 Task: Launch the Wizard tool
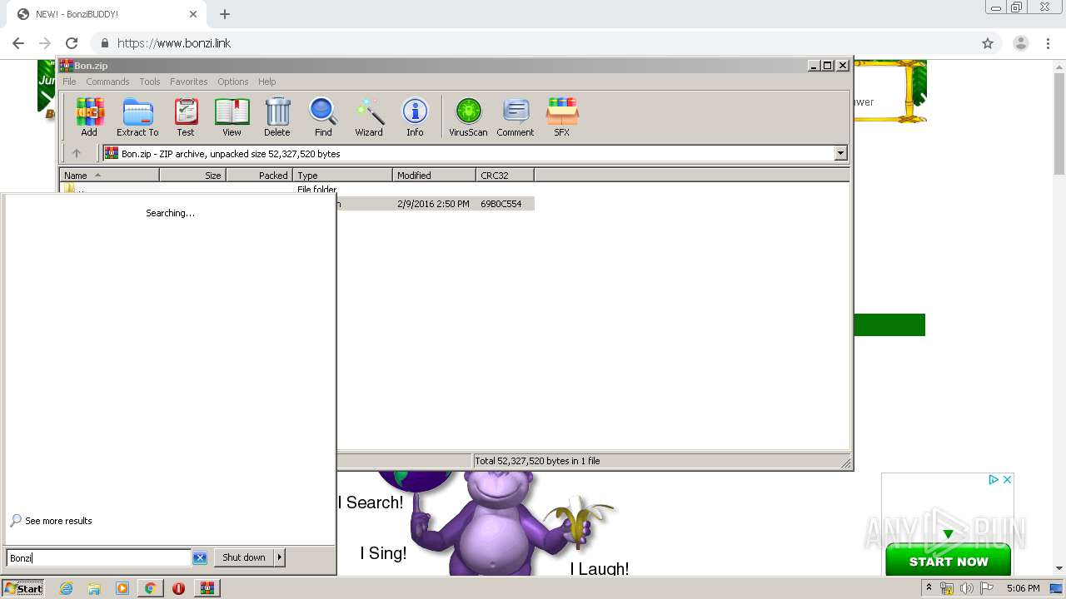pyautogui.click(x=369, y=116)
